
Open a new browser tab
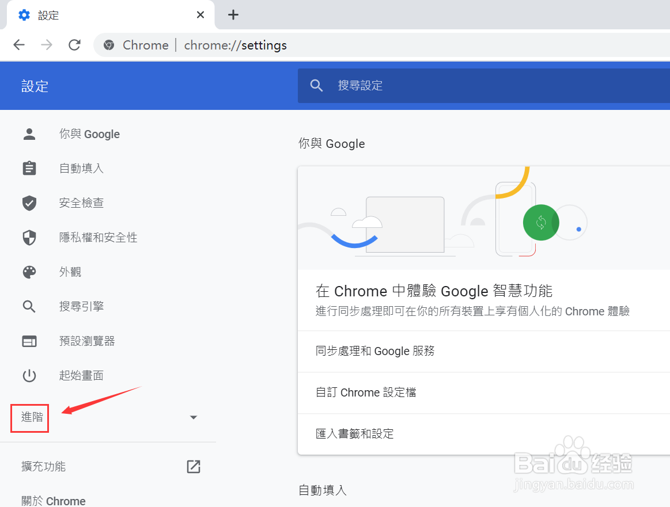click(233, 14)
